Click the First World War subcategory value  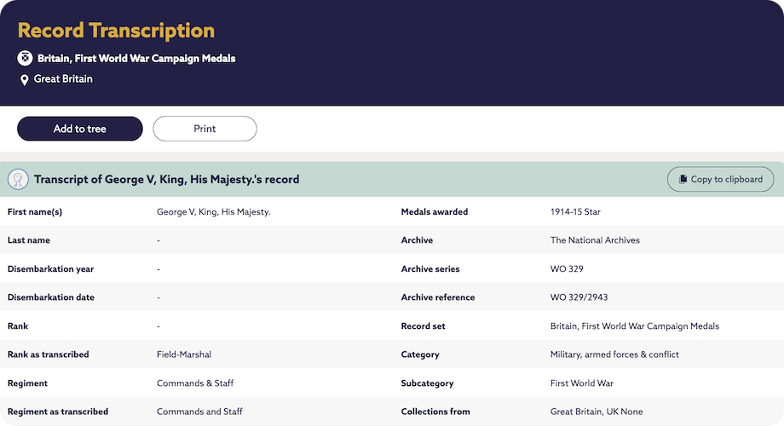tap(582, 383)
